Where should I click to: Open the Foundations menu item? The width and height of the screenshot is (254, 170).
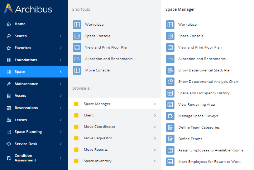[26, 60]
